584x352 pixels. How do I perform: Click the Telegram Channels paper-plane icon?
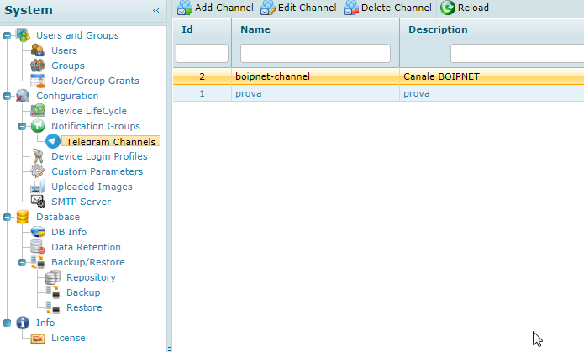pos(53,141)
